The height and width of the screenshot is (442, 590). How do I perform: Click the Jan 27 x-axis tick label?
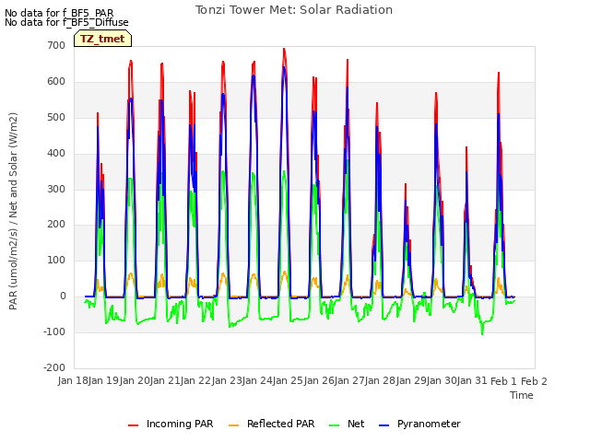click(x=350, y=381)
